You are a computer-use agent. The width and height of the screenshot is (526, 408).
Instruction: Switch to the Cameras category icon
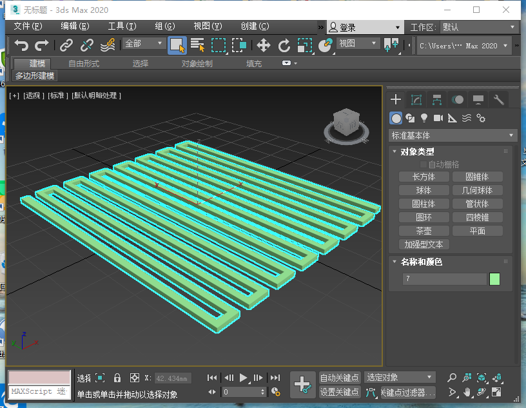click(438, 118)
